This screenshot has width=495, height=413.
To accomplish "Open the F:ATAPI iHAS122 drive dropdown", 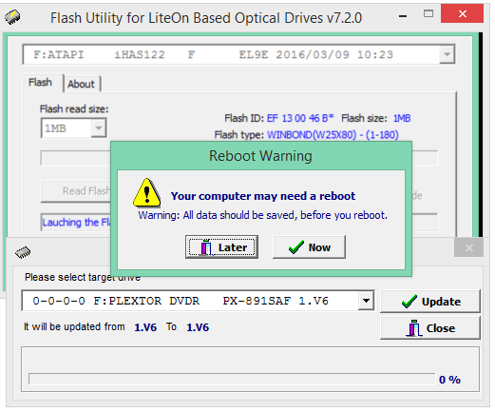I will click(447, 54).
